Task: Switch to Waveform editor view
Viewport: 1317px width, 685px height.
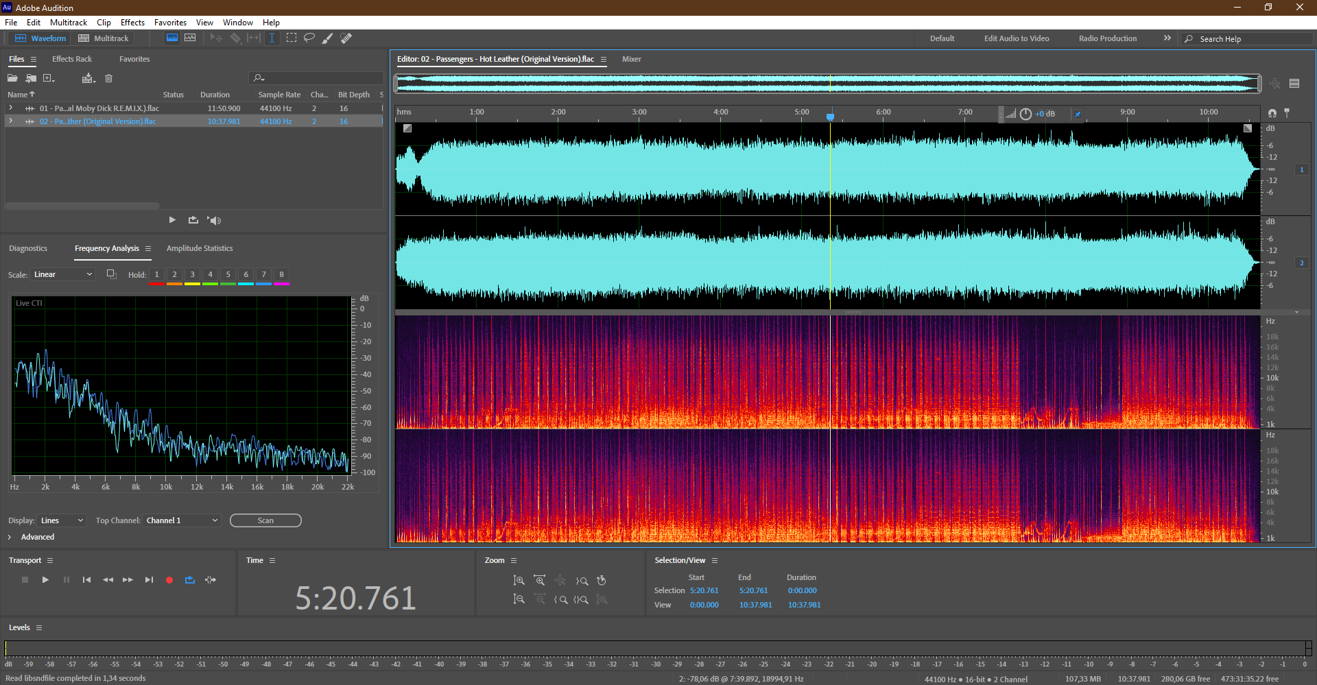Action: (40, 38)
